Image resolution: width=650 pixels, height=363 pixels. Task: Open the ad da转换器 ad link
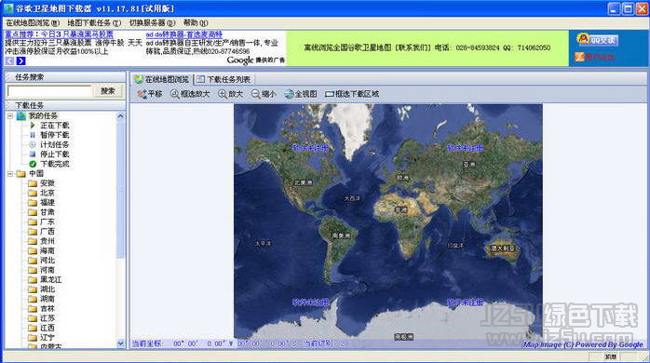[184, 34]
